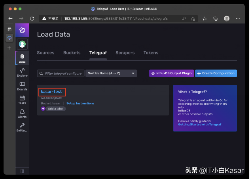The width and height of the screenshot is (250, 179).
Task: Click the browser forward arrow
Action: 21,19
